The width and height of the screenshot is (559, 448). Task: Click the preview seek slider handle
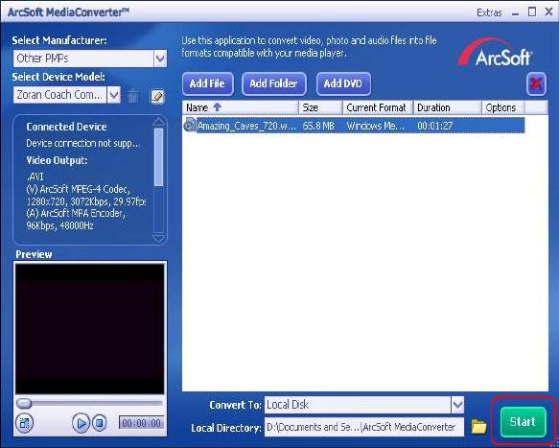click(x=24, y=404)
